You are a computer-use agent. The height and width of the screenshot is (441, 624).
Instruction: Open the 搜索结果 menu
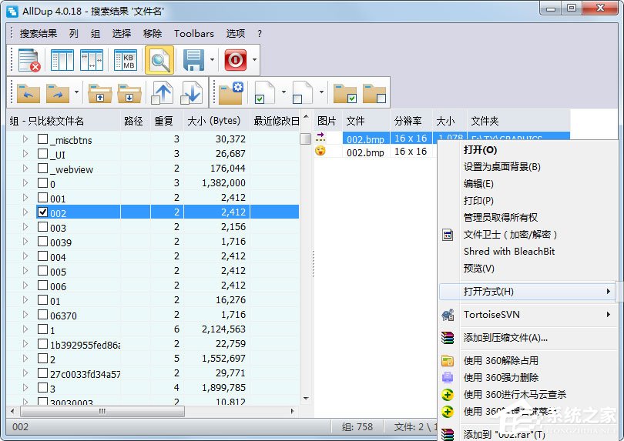[x=39, y=34]
